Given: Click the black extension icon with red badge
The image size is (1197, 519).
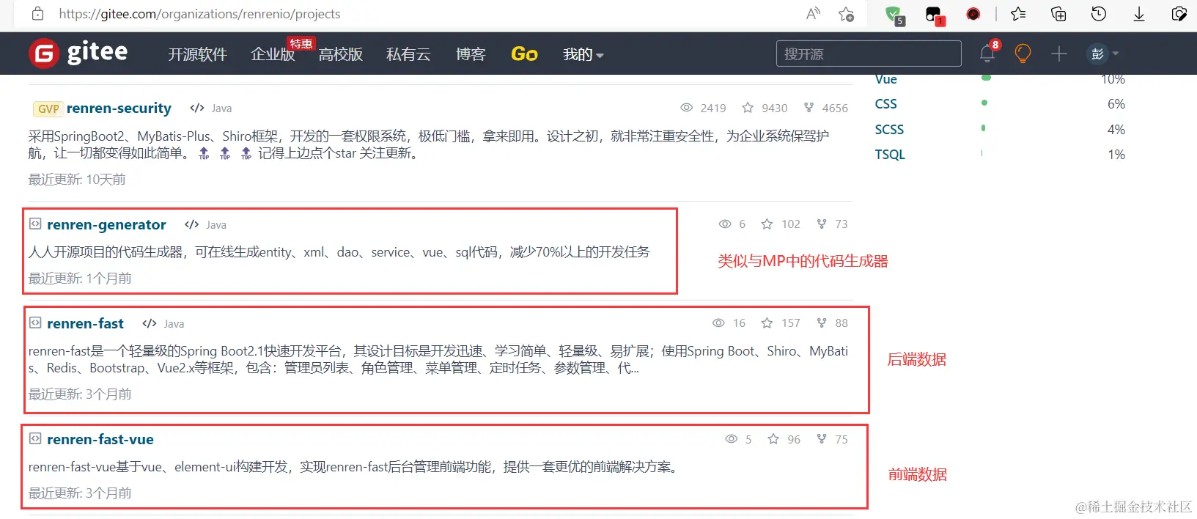Looking at the screenshot, I should point(934,14).
